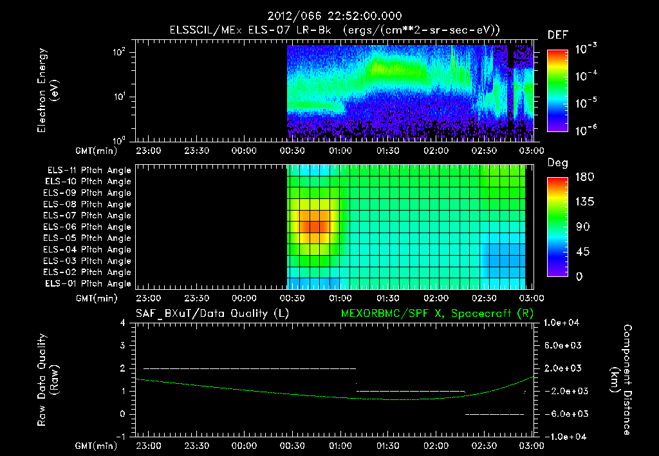Select the ELS-09 Pitch Angle row label
This screenshot has height=456, width=659.
pyautogui.click(x=87, y=193)
